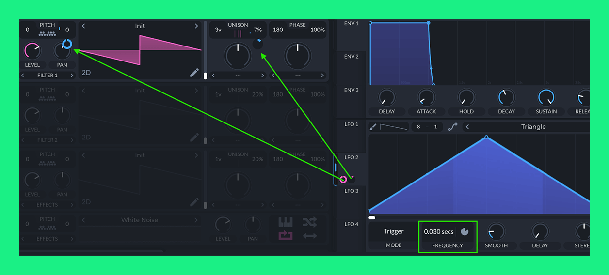Select next wavetable after Init on oscillator 1
The width and height of the screenshot is (609, 275).
click(x=196, y=26)
